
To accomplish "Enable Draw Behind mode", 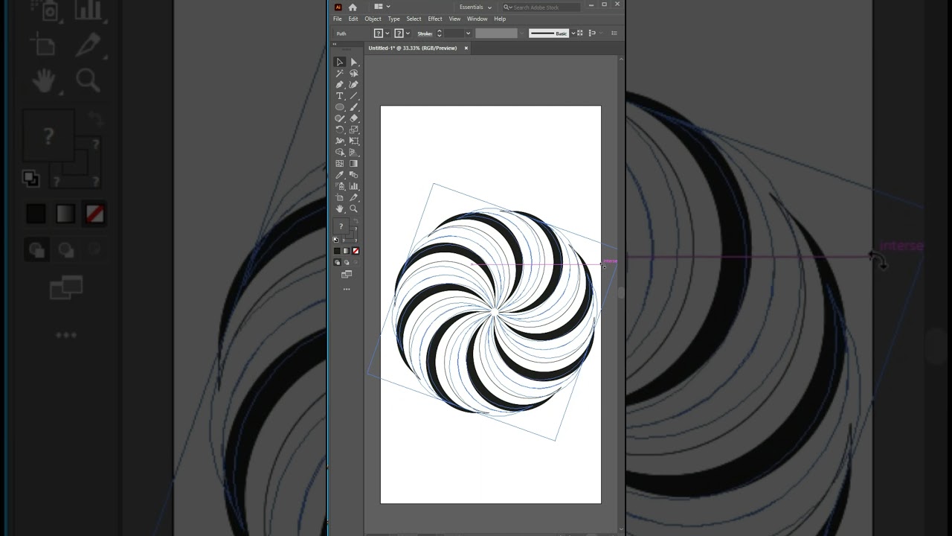I will click(346, 262).
